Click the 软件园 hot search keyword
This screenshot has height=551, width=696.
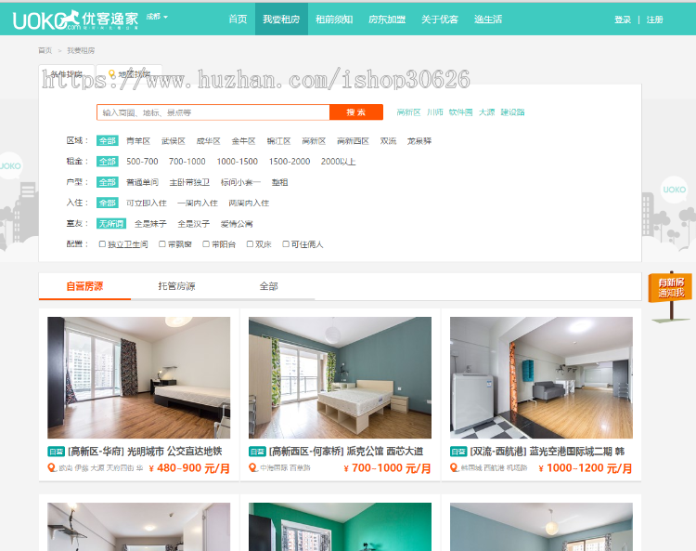[460, 112]
